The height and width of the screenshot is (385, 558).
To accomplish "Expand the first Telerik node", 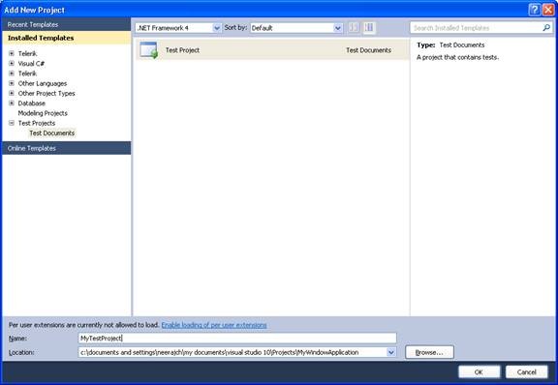I will [12, 53].
